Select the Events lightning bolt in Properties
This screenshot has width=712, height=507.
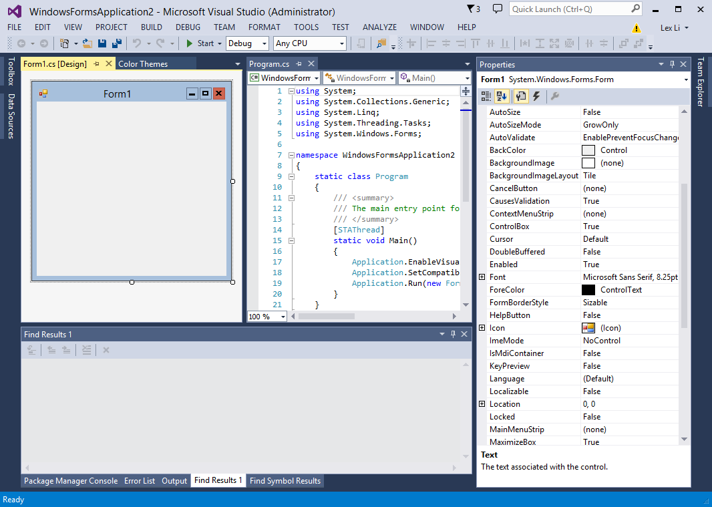click(x=536, y=96)
